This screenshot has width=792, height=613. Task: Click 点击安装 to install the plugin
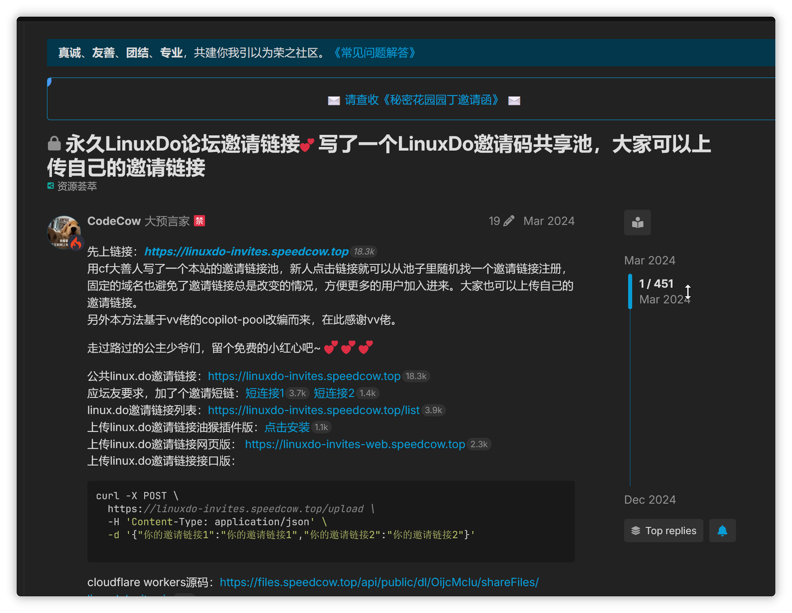[286, 427]
